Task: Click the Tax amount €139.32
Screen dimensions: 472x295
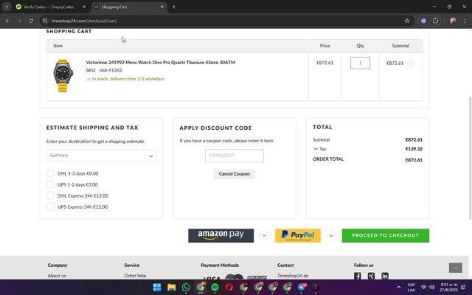Action: click(414, 149)
